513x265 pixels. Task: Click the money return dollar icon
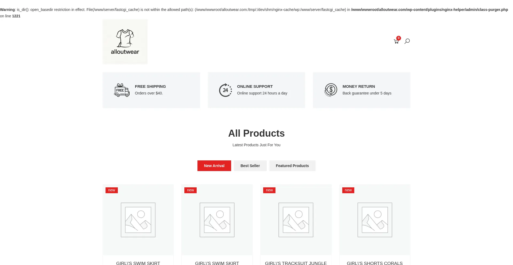click(331, 90)
